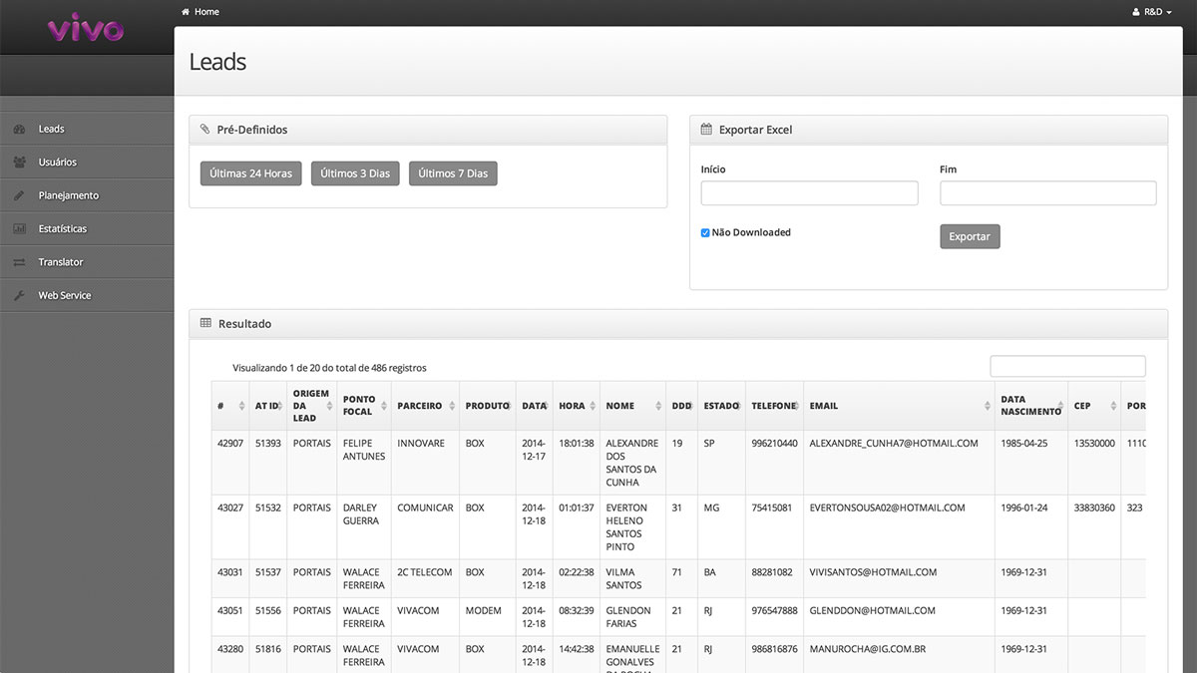Screen dimensions: 1197x673
Task: Select email EVERTONSOUSA02@HOTMAIL.COM
Action: [x=887, y=507]
